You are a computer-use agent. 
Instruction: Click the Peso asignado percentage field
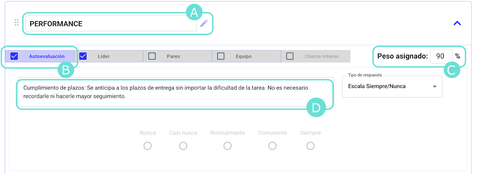coord(441,56)
